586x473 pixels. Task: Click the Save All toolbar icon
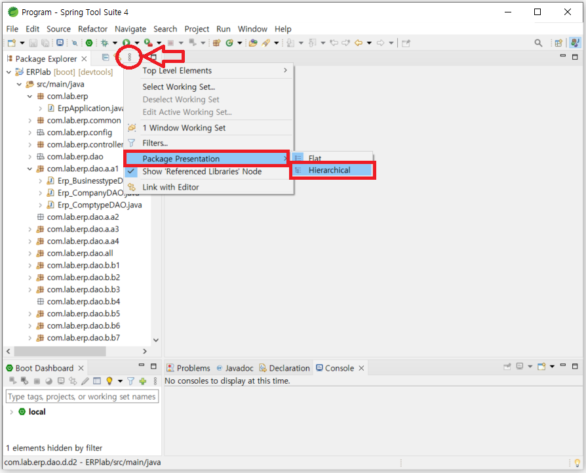coord(45,43)
